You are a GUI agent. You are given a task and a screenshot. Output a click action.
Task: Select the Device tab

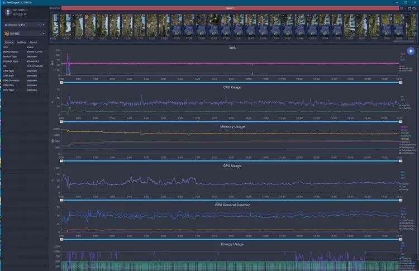9,42
